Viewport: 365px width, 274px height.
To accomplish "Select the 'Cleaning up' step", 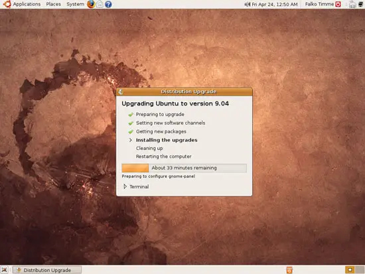I will tap(149, 149).
